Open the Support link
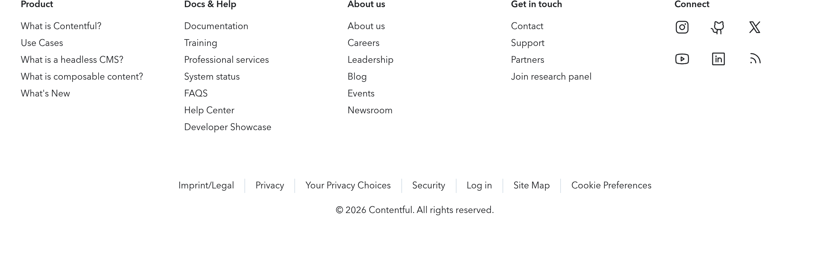This screenshot has width=830, height=259. [x=528, y=43]
